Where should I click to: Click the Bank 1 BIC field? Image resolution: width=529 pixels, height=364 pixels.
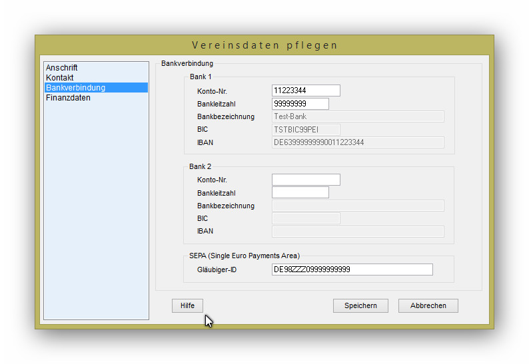coord(306,129)
